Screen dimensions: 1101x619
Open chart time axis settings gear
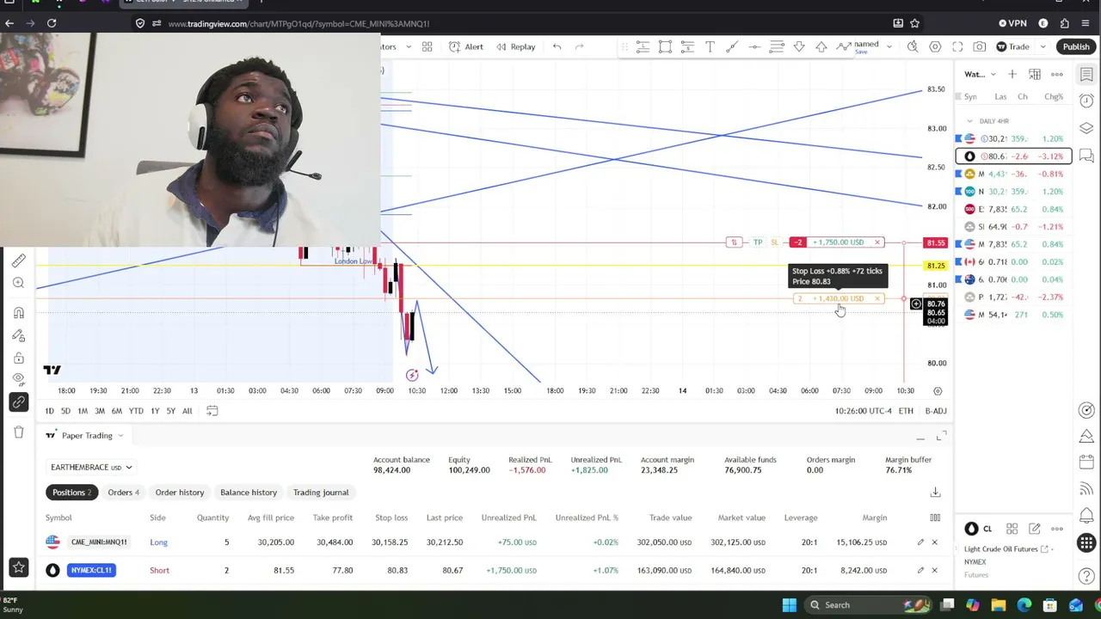tap(938, 391)
